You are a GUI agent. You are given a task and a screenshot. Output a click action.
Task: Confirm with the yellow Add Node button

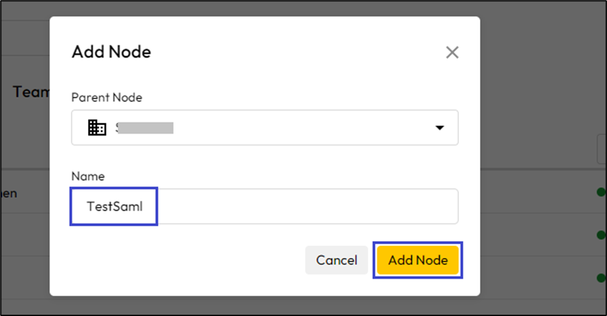pyautogui.click(x=418, y=260)
